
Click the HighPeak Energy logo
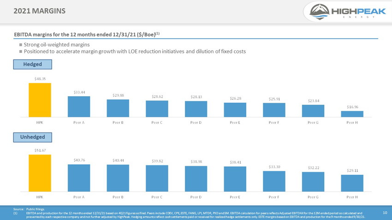348,12
